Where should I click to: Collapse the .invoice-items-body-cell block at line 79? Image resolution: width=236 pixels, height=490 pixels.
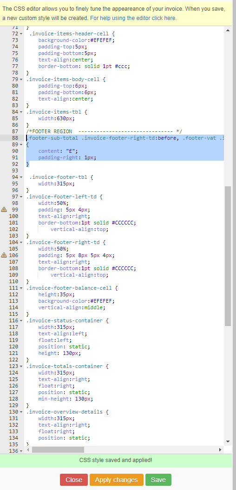[21, 79]
